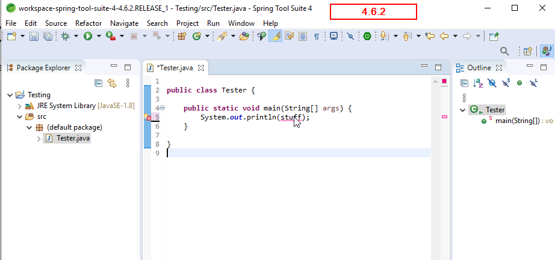Viewport: 555px width, 260px height.
Task: Toggle Skip All Breakpoints icon
Action: pos(350,36)
